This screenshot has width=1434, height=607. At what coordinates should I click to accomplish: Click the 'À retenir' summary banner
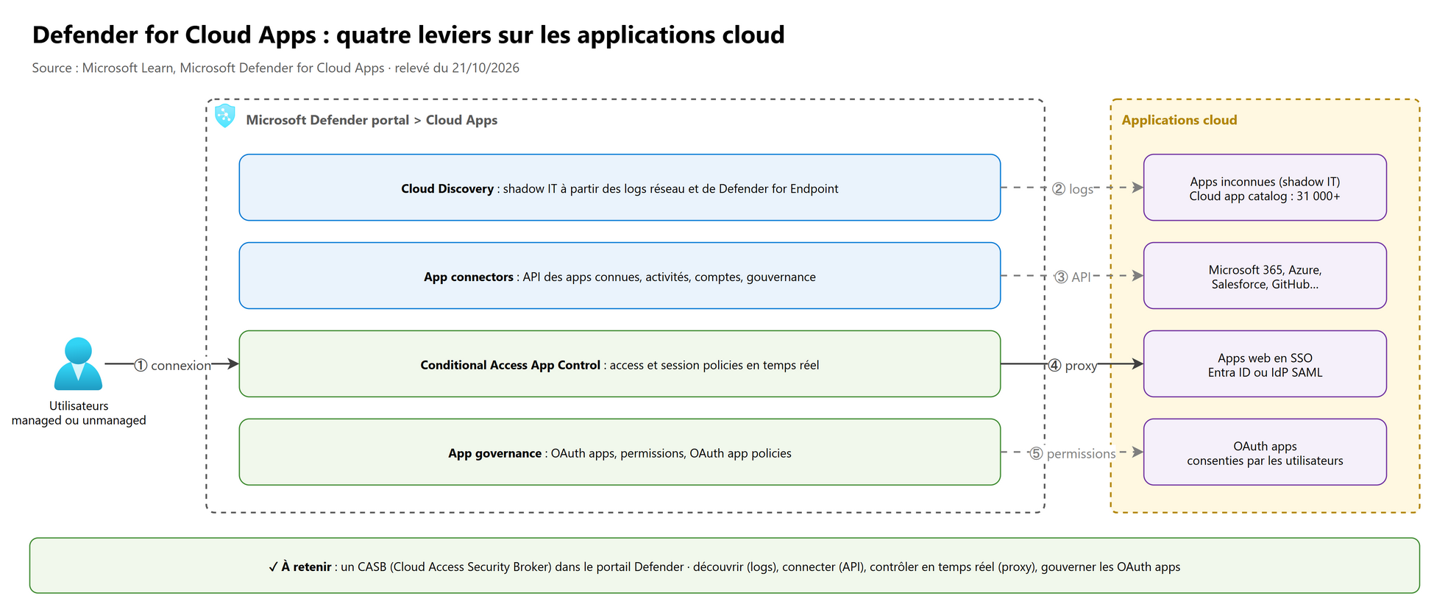tap(724, 566)
